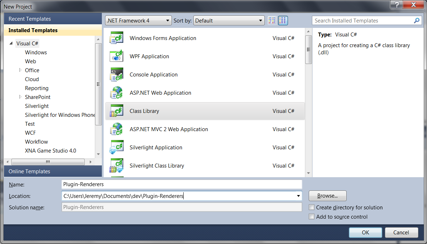Select the Workflow category in tree

click(x=36, y=142)
